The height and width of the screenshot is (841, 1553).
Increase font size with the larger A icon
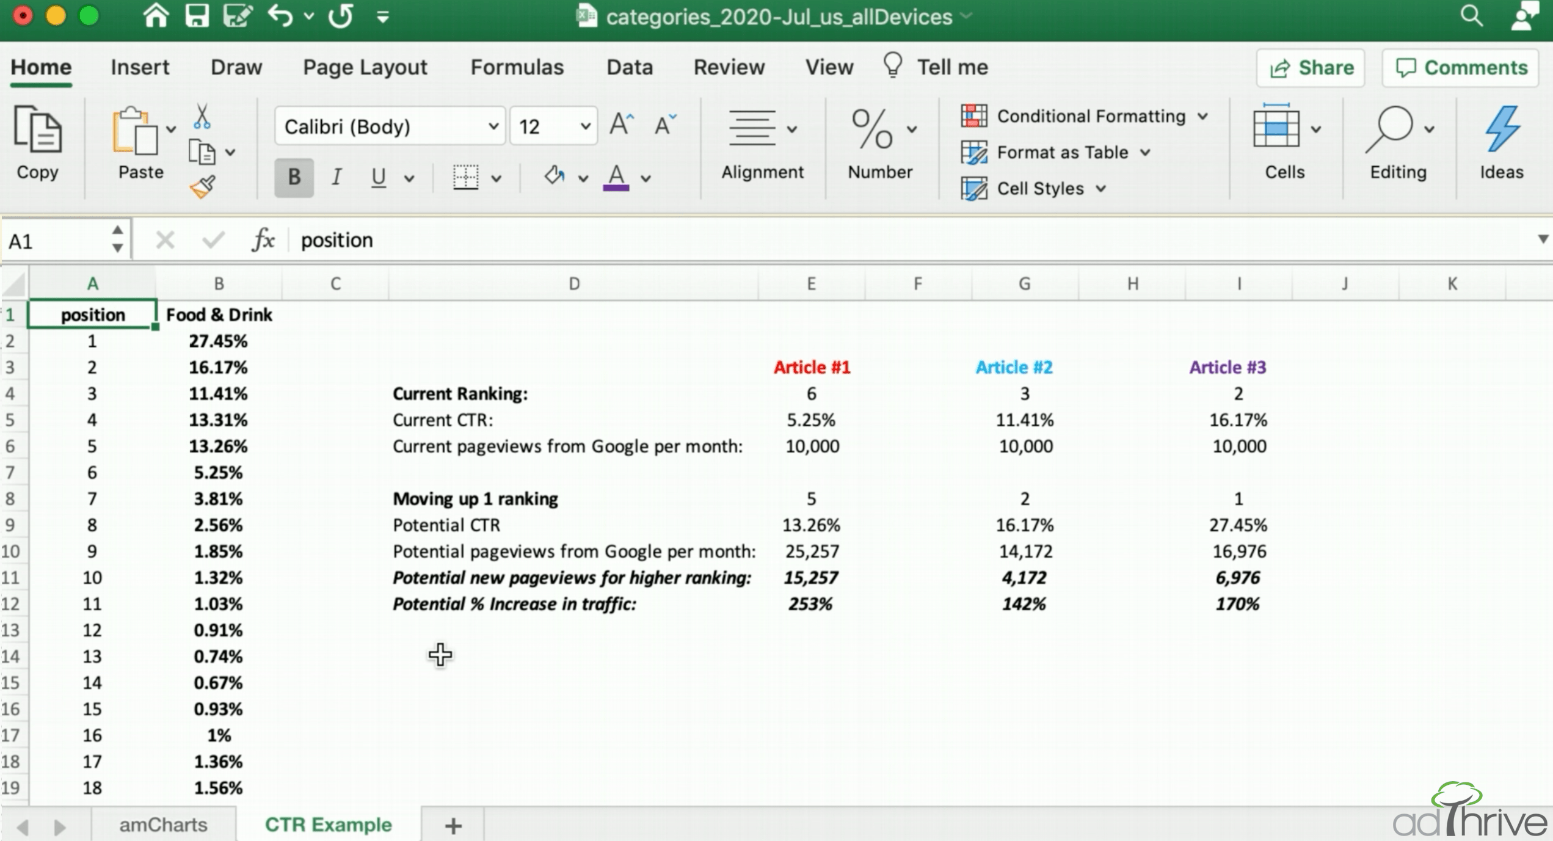tap(621, 124)
